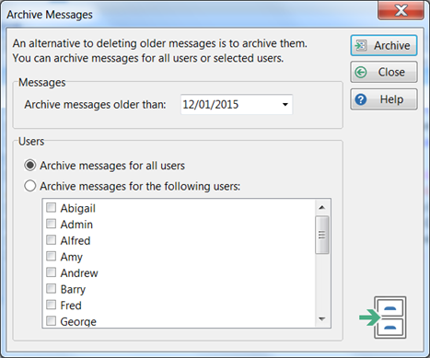
Task: Check the Andrew user checkbox
Action: point(51,272)
